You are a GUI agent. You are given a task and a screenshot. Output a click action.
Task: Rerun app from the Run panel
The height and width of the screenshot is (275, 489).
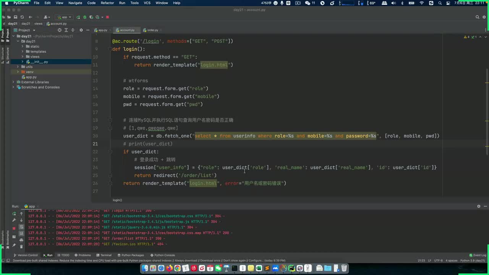14,214
